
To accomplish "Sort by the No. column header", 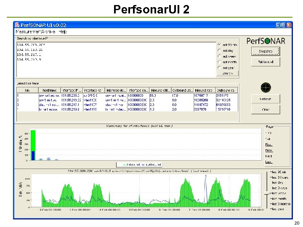I will click(27, 90).
